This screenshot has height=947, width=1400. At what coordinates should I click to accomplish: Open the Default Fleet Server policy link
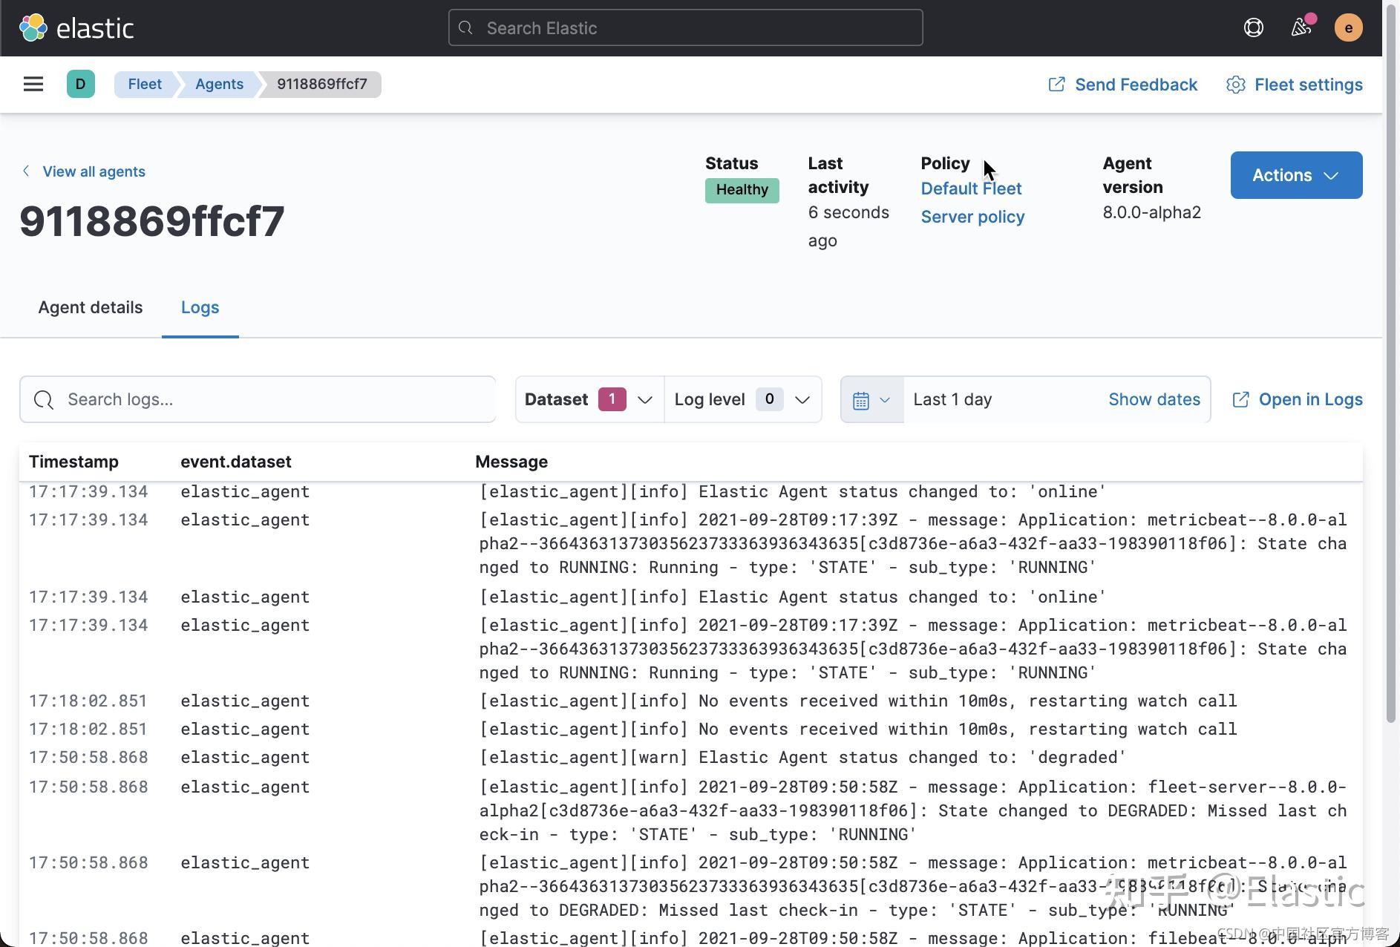click(971, 202)
